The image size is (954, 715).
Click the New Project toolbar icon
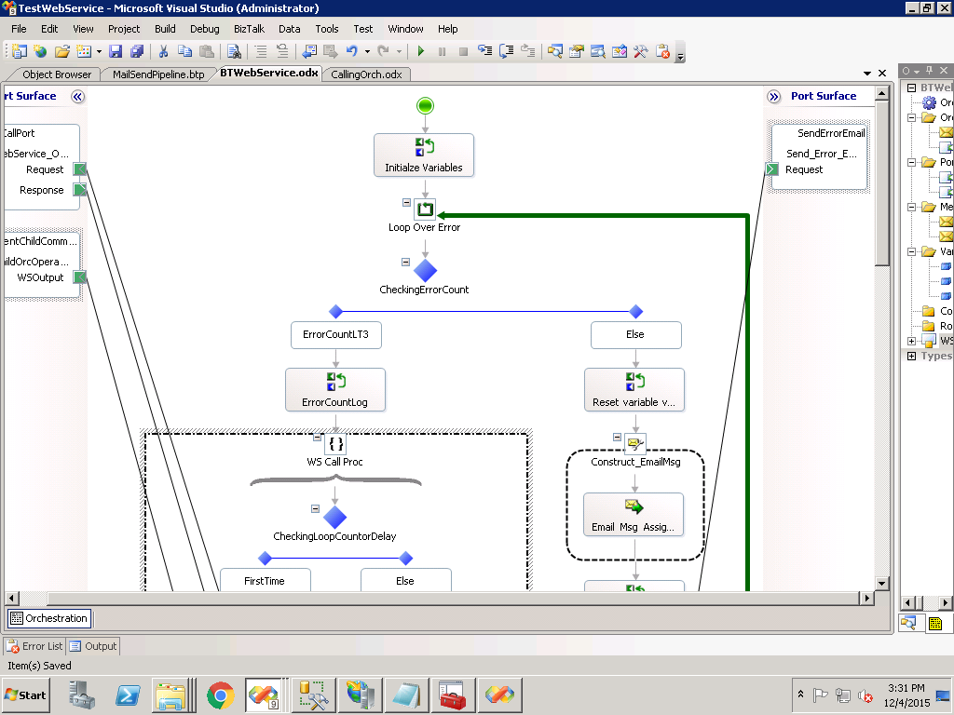20,52
